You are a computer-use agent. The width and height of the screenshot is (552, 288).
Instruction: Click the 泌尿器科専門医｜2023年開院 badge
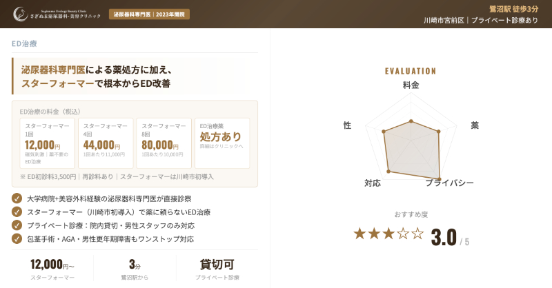coord(149,14)
